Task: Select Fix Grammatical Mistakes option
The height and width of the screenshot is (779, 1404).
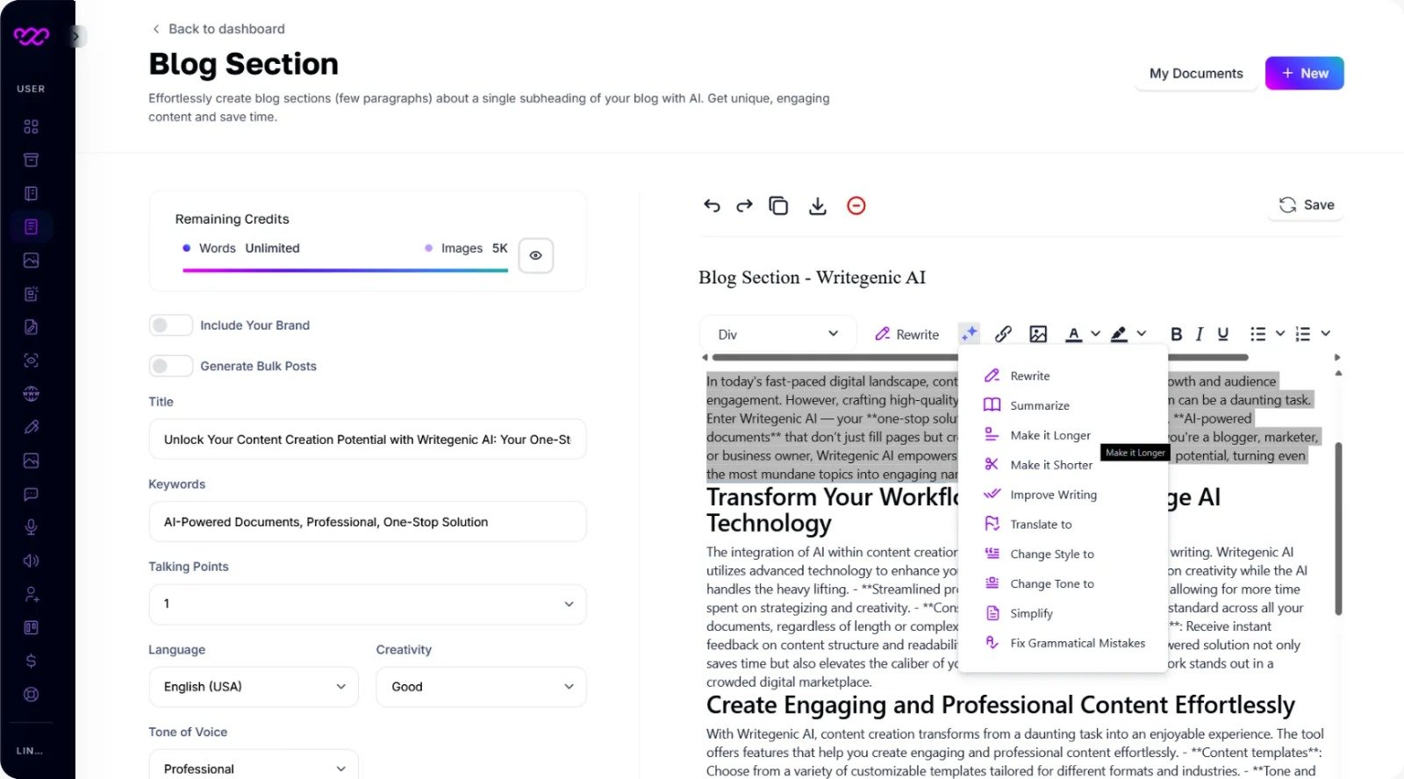Action: (x=1063, y=643)
